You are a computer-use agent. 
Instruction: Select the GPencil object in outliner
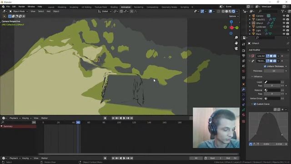[x=259, y=23]
